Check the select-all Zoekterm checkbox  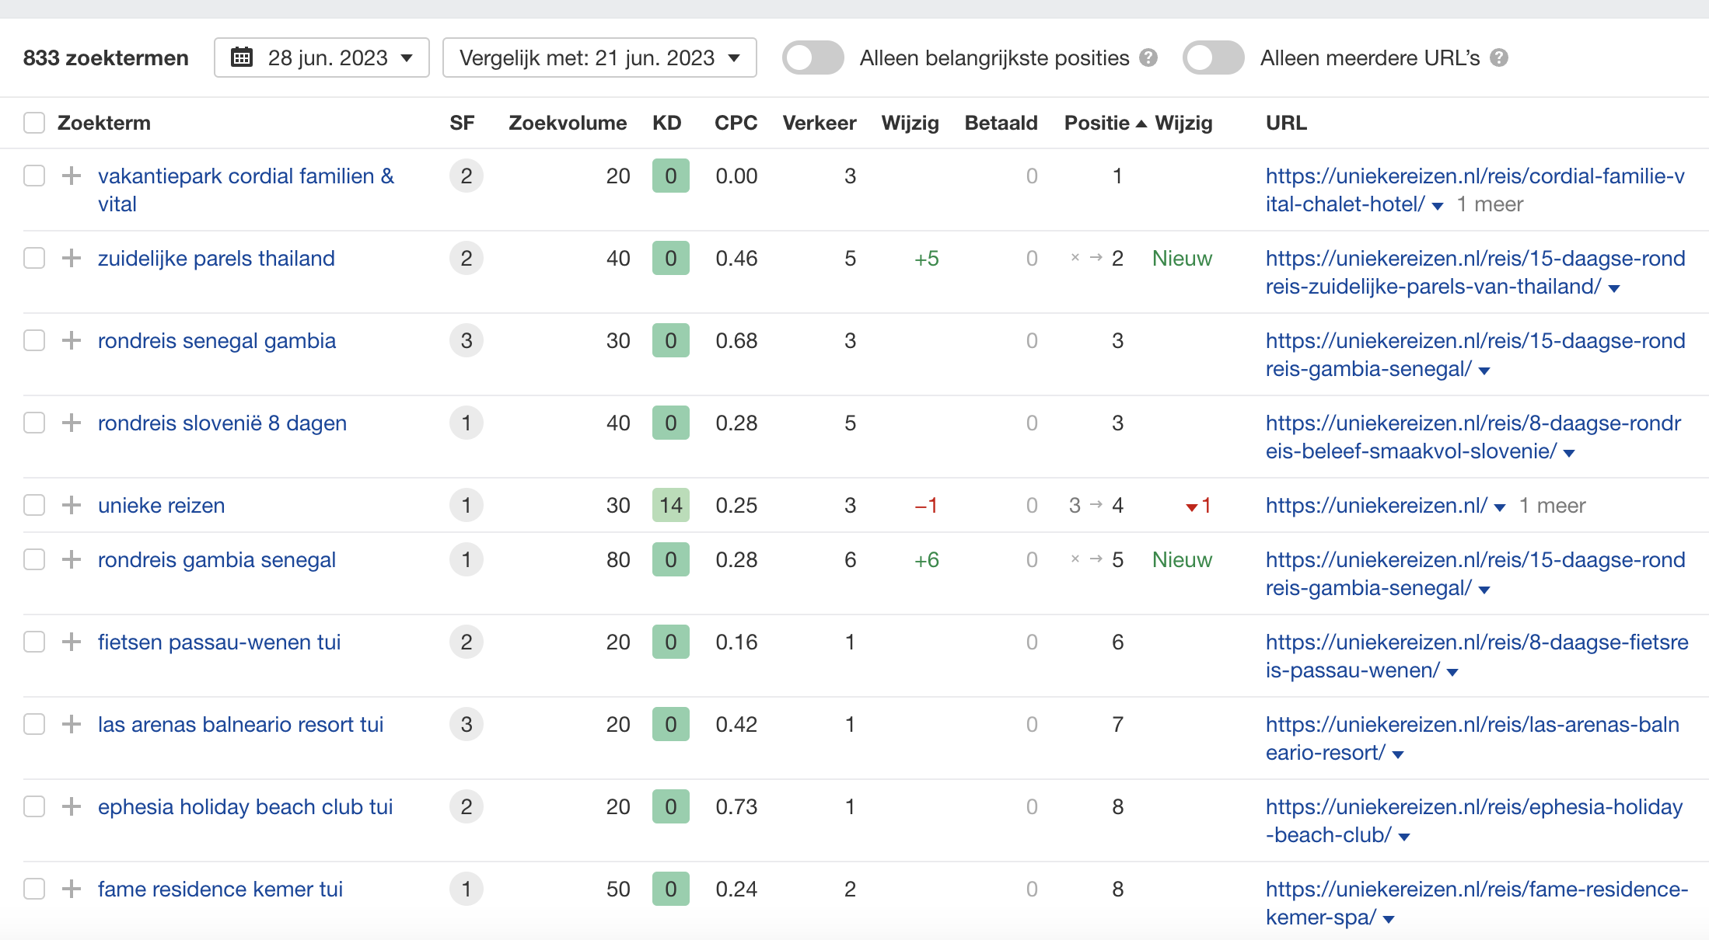34,123
